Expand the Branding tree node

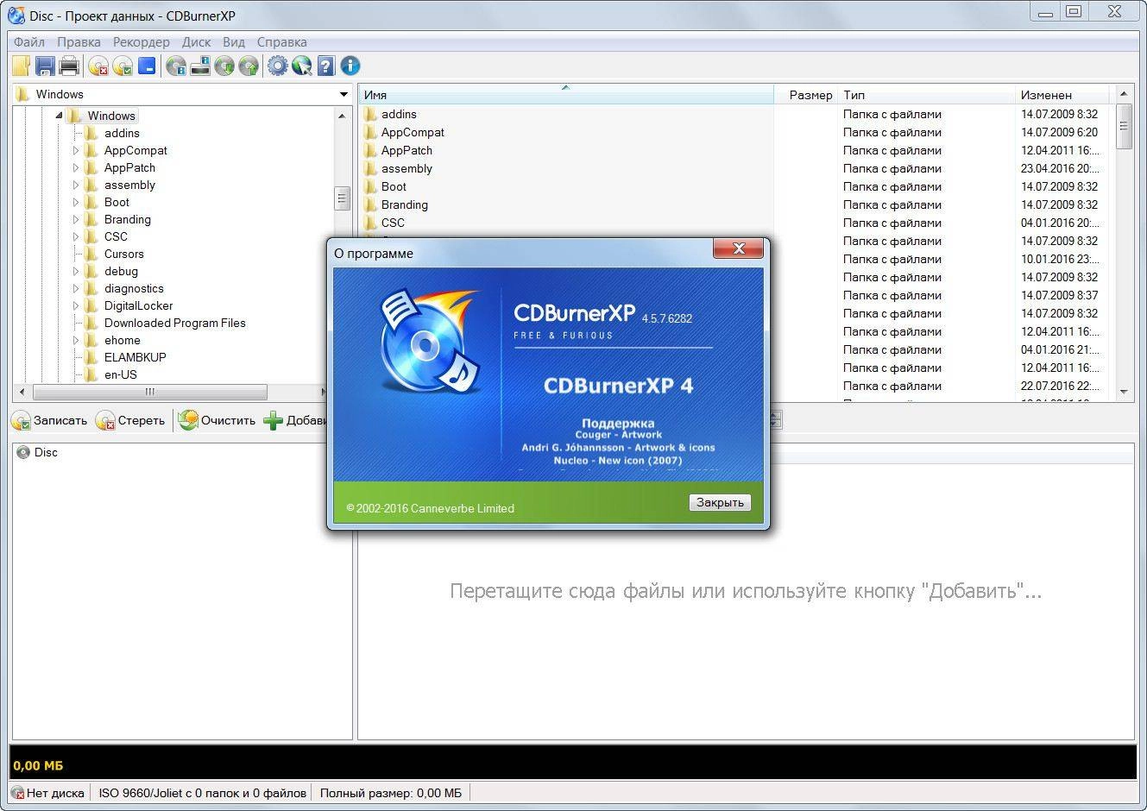(76, 219)
